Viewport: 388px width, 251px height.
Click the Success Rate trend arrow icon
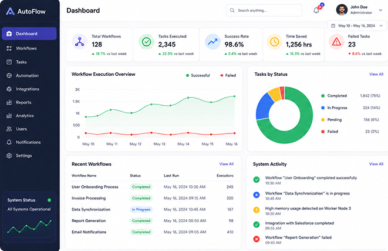pyautogui.click(x=212, y=42)
